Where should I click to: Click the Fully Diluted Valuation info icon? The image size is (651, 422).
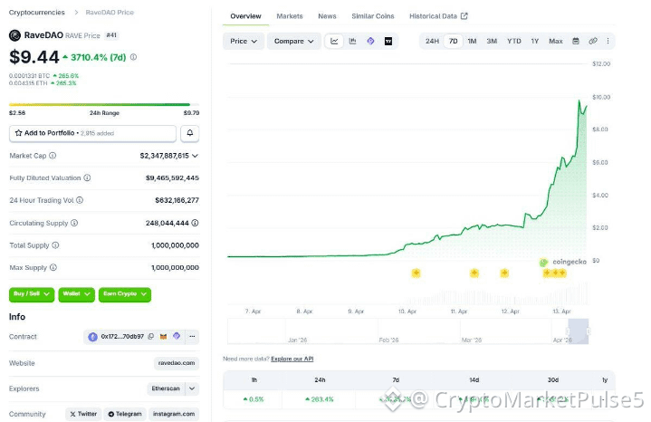87,177
